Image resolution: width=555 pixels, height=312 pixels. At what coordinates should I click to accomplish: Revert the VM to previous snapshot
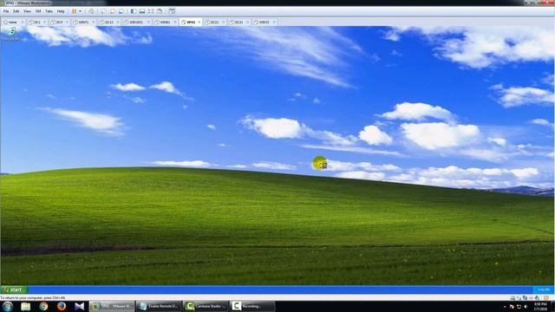point(113,11)
